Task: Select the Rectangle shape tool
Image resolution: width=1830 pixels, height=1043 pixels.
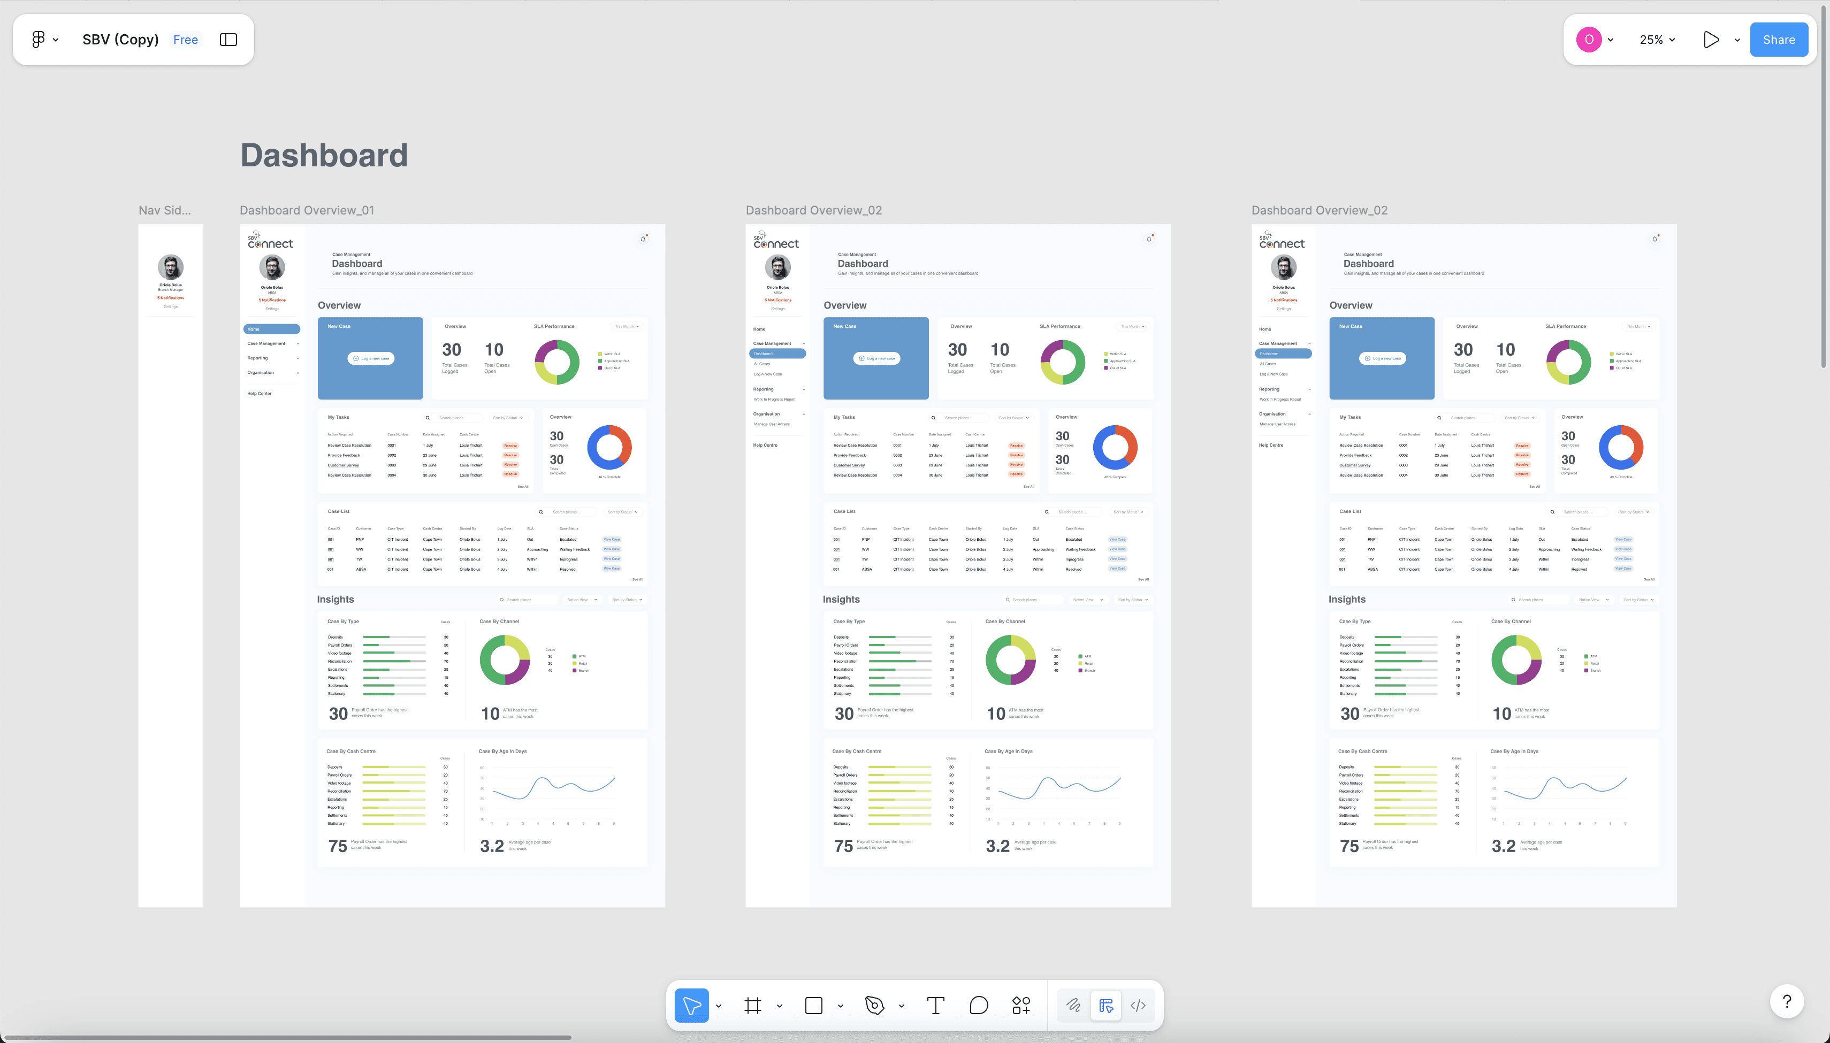Action: coord(813,1005)
